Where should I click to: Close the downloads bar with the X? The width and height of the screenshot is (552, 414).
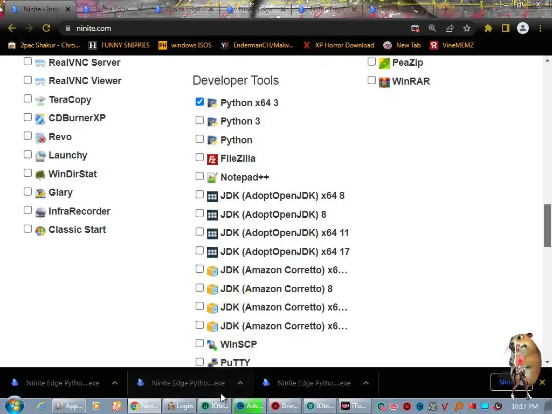click(x=542, y=382)
